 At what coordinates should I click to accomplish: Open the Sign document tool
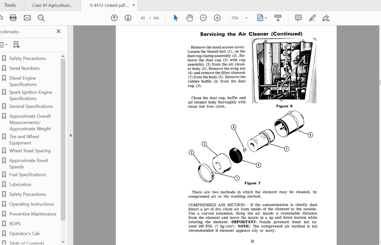tap(326, 18)
